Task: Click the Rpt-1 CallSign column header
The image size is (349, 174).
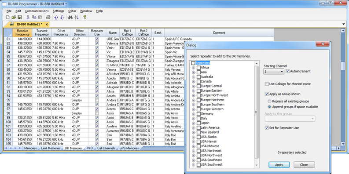Action: [127, 33]
